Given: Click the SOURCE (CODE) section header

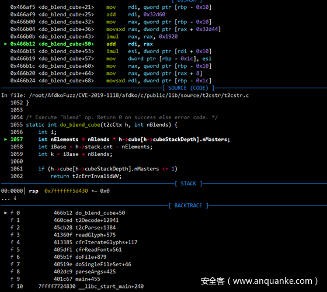Looking at the screenshot, I should [x=188, y=88].
